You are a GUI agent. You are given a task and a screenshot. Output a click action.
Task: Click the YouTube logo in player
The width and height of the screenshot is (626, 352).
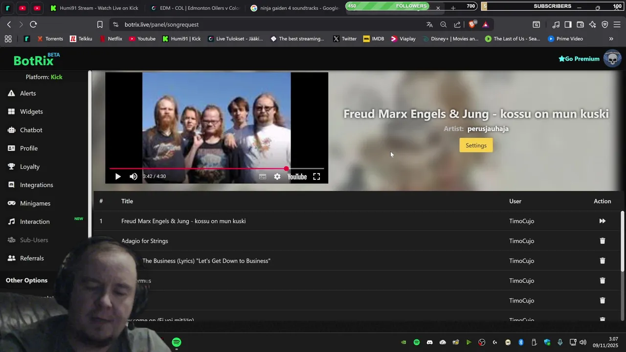pos(297,176)
